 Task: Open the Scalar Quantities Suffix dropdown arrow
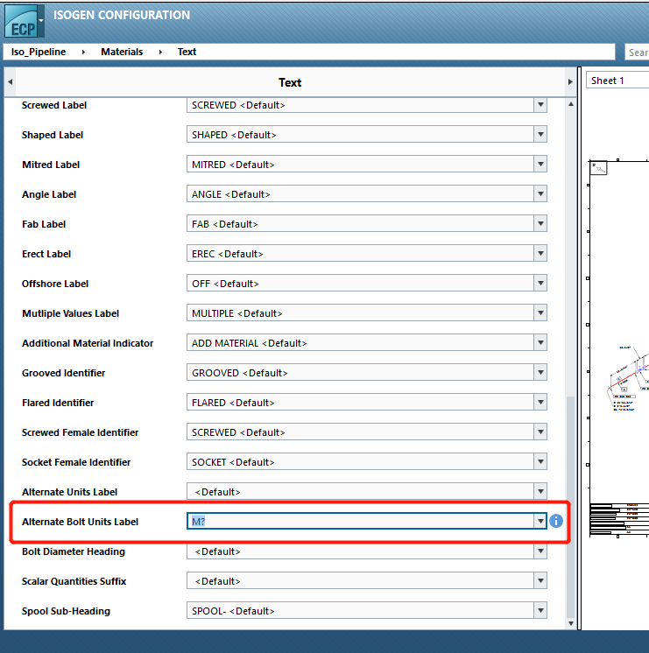[540, 581]
